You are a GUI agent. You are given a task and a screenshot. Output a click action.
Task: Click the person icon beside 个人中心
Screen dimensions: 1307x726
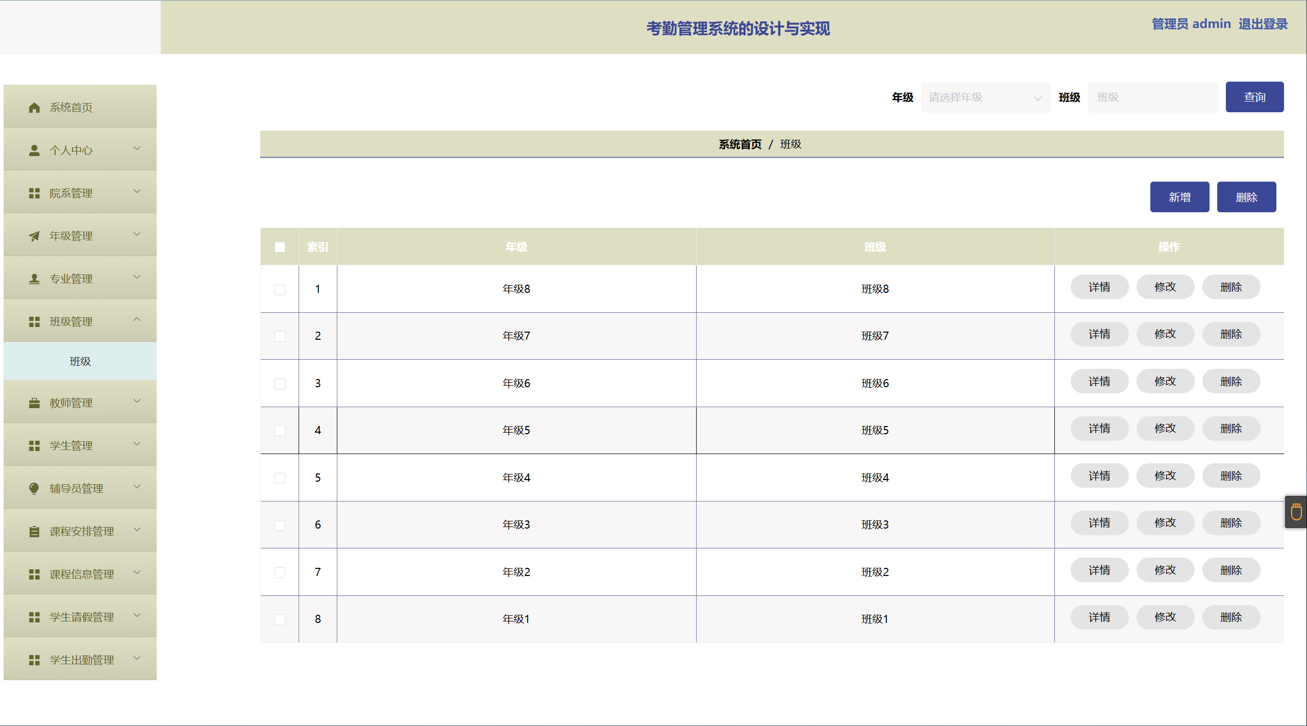(x=34, y=151)
